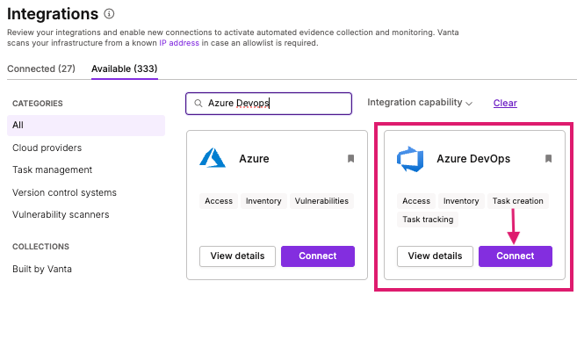Choose the Vulnerability scanners category

[61, 214]
